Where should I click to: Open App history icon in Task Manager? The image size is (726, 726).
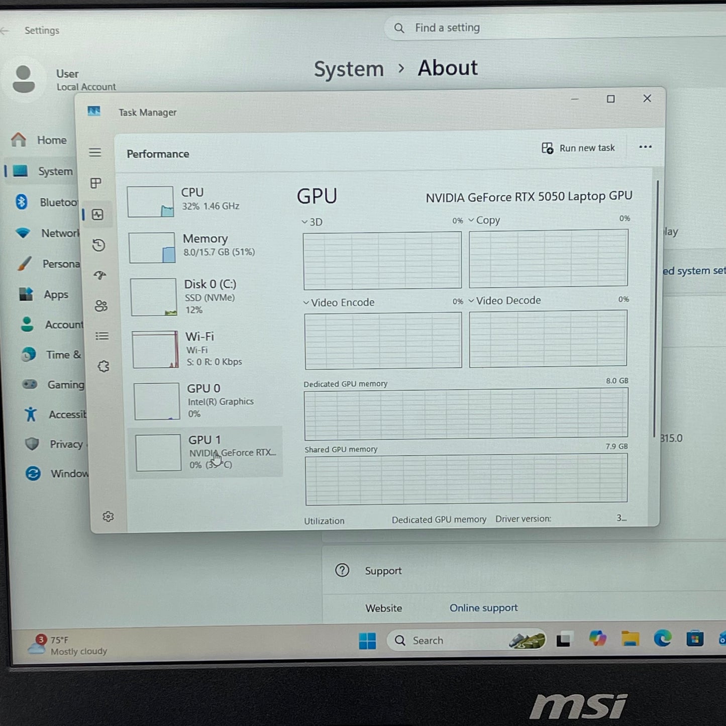pos(99,245)
